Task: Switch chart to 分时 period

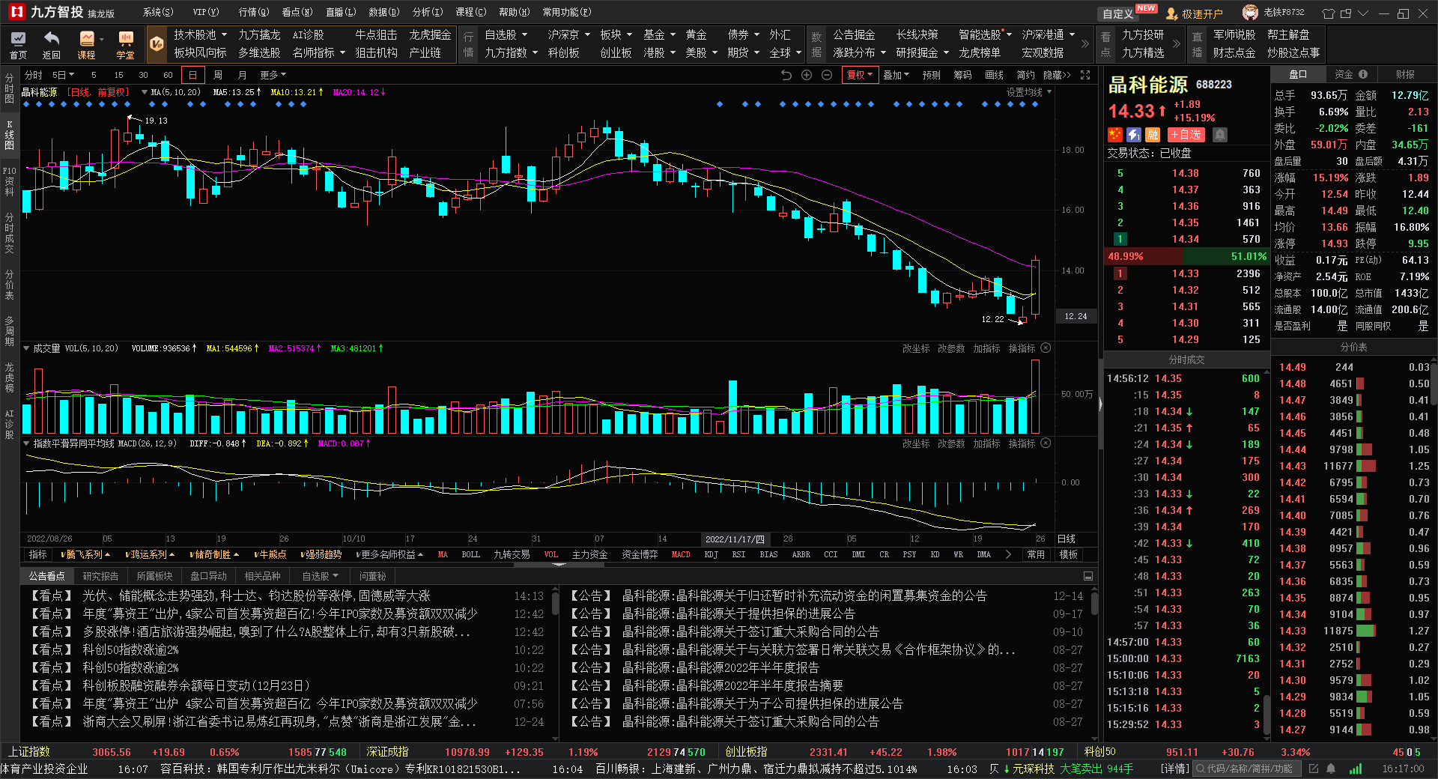Action: pos(34,75)
